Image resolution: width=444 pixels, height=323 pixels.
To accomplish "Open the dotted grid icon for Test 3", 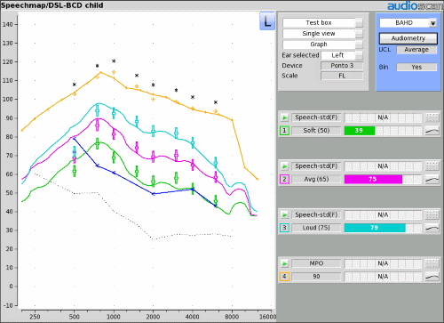I will tap(432, 214).
